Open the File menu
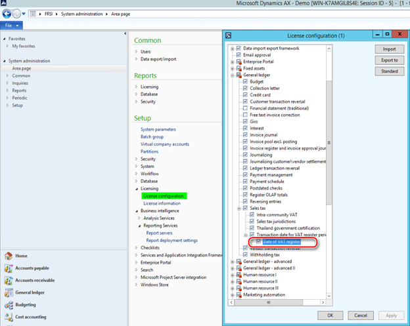 [x=11, y=26]
